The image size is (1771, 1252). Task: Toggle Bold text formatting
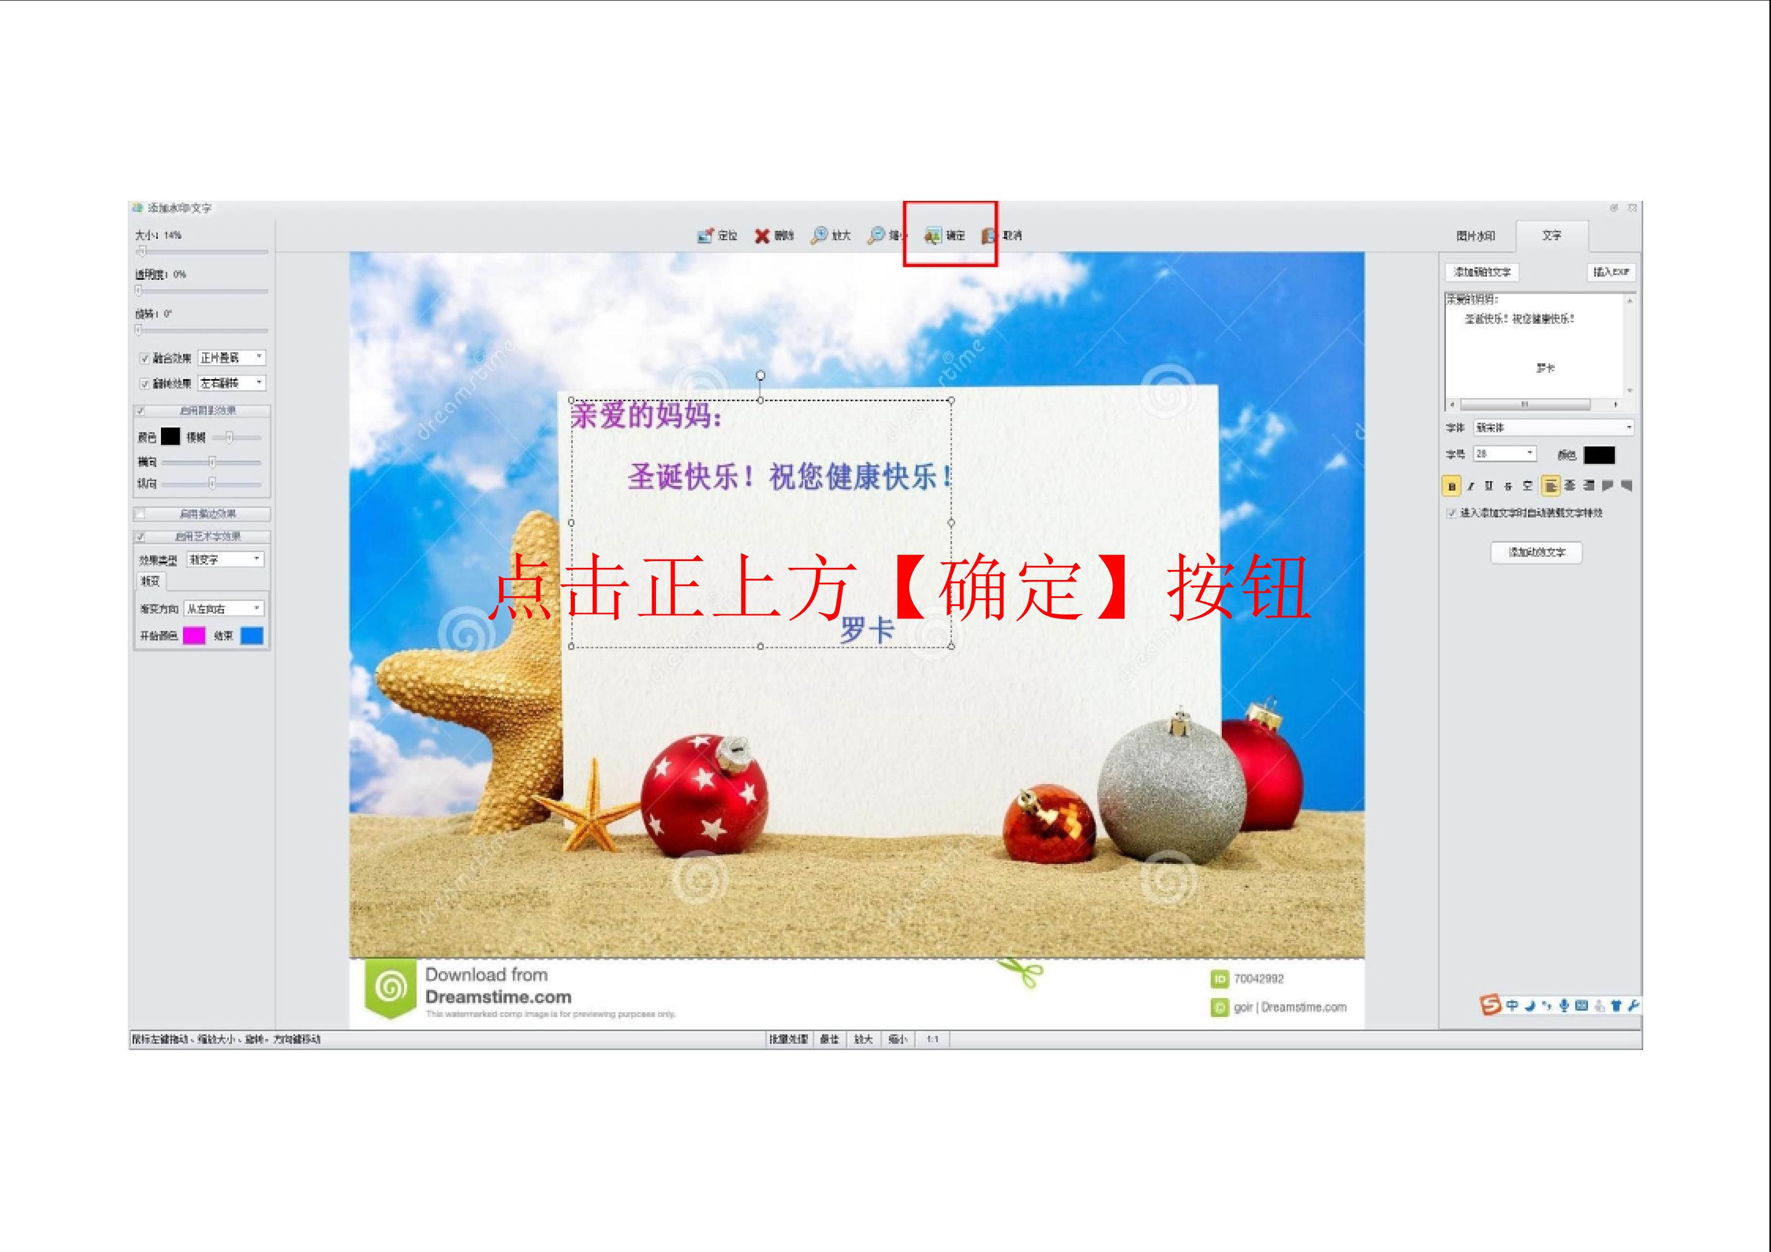pyautogui.click(x=1452, y=486)
